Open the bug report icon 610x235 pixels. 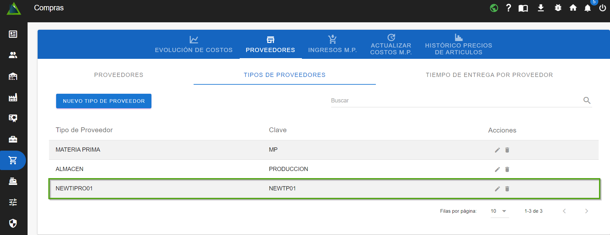pyautogui.click(x=558, y=8)
